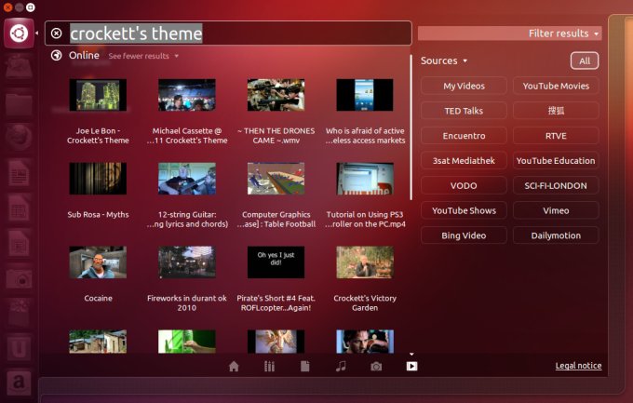Open the Crockett's Victory Garden video thumbnail
The width and height of the screenshot is (633, 403).
click(x=365, y=262)
